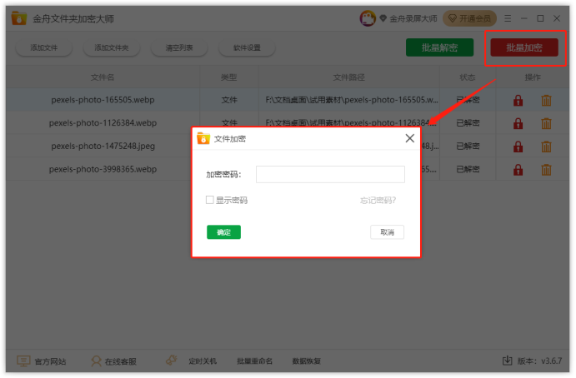The width and height of the screenshot is (576, 378).
Task: Click trash icon for pexels-photo-3998365.webp
Action: click(x=546, y=170)
